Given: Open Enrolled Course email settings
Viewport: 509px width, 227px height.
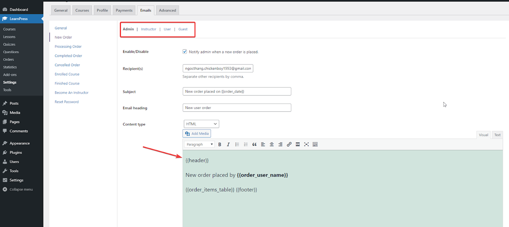Looking at the screenshot, I should pyautogui.click(x=67, y=74).
